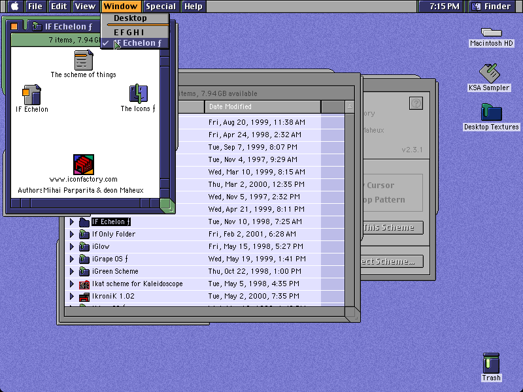Viewport: 523px width, 392px height.
Task: Click the IF Echelon ƒ folder icon in list
Action: coord(84,221)
